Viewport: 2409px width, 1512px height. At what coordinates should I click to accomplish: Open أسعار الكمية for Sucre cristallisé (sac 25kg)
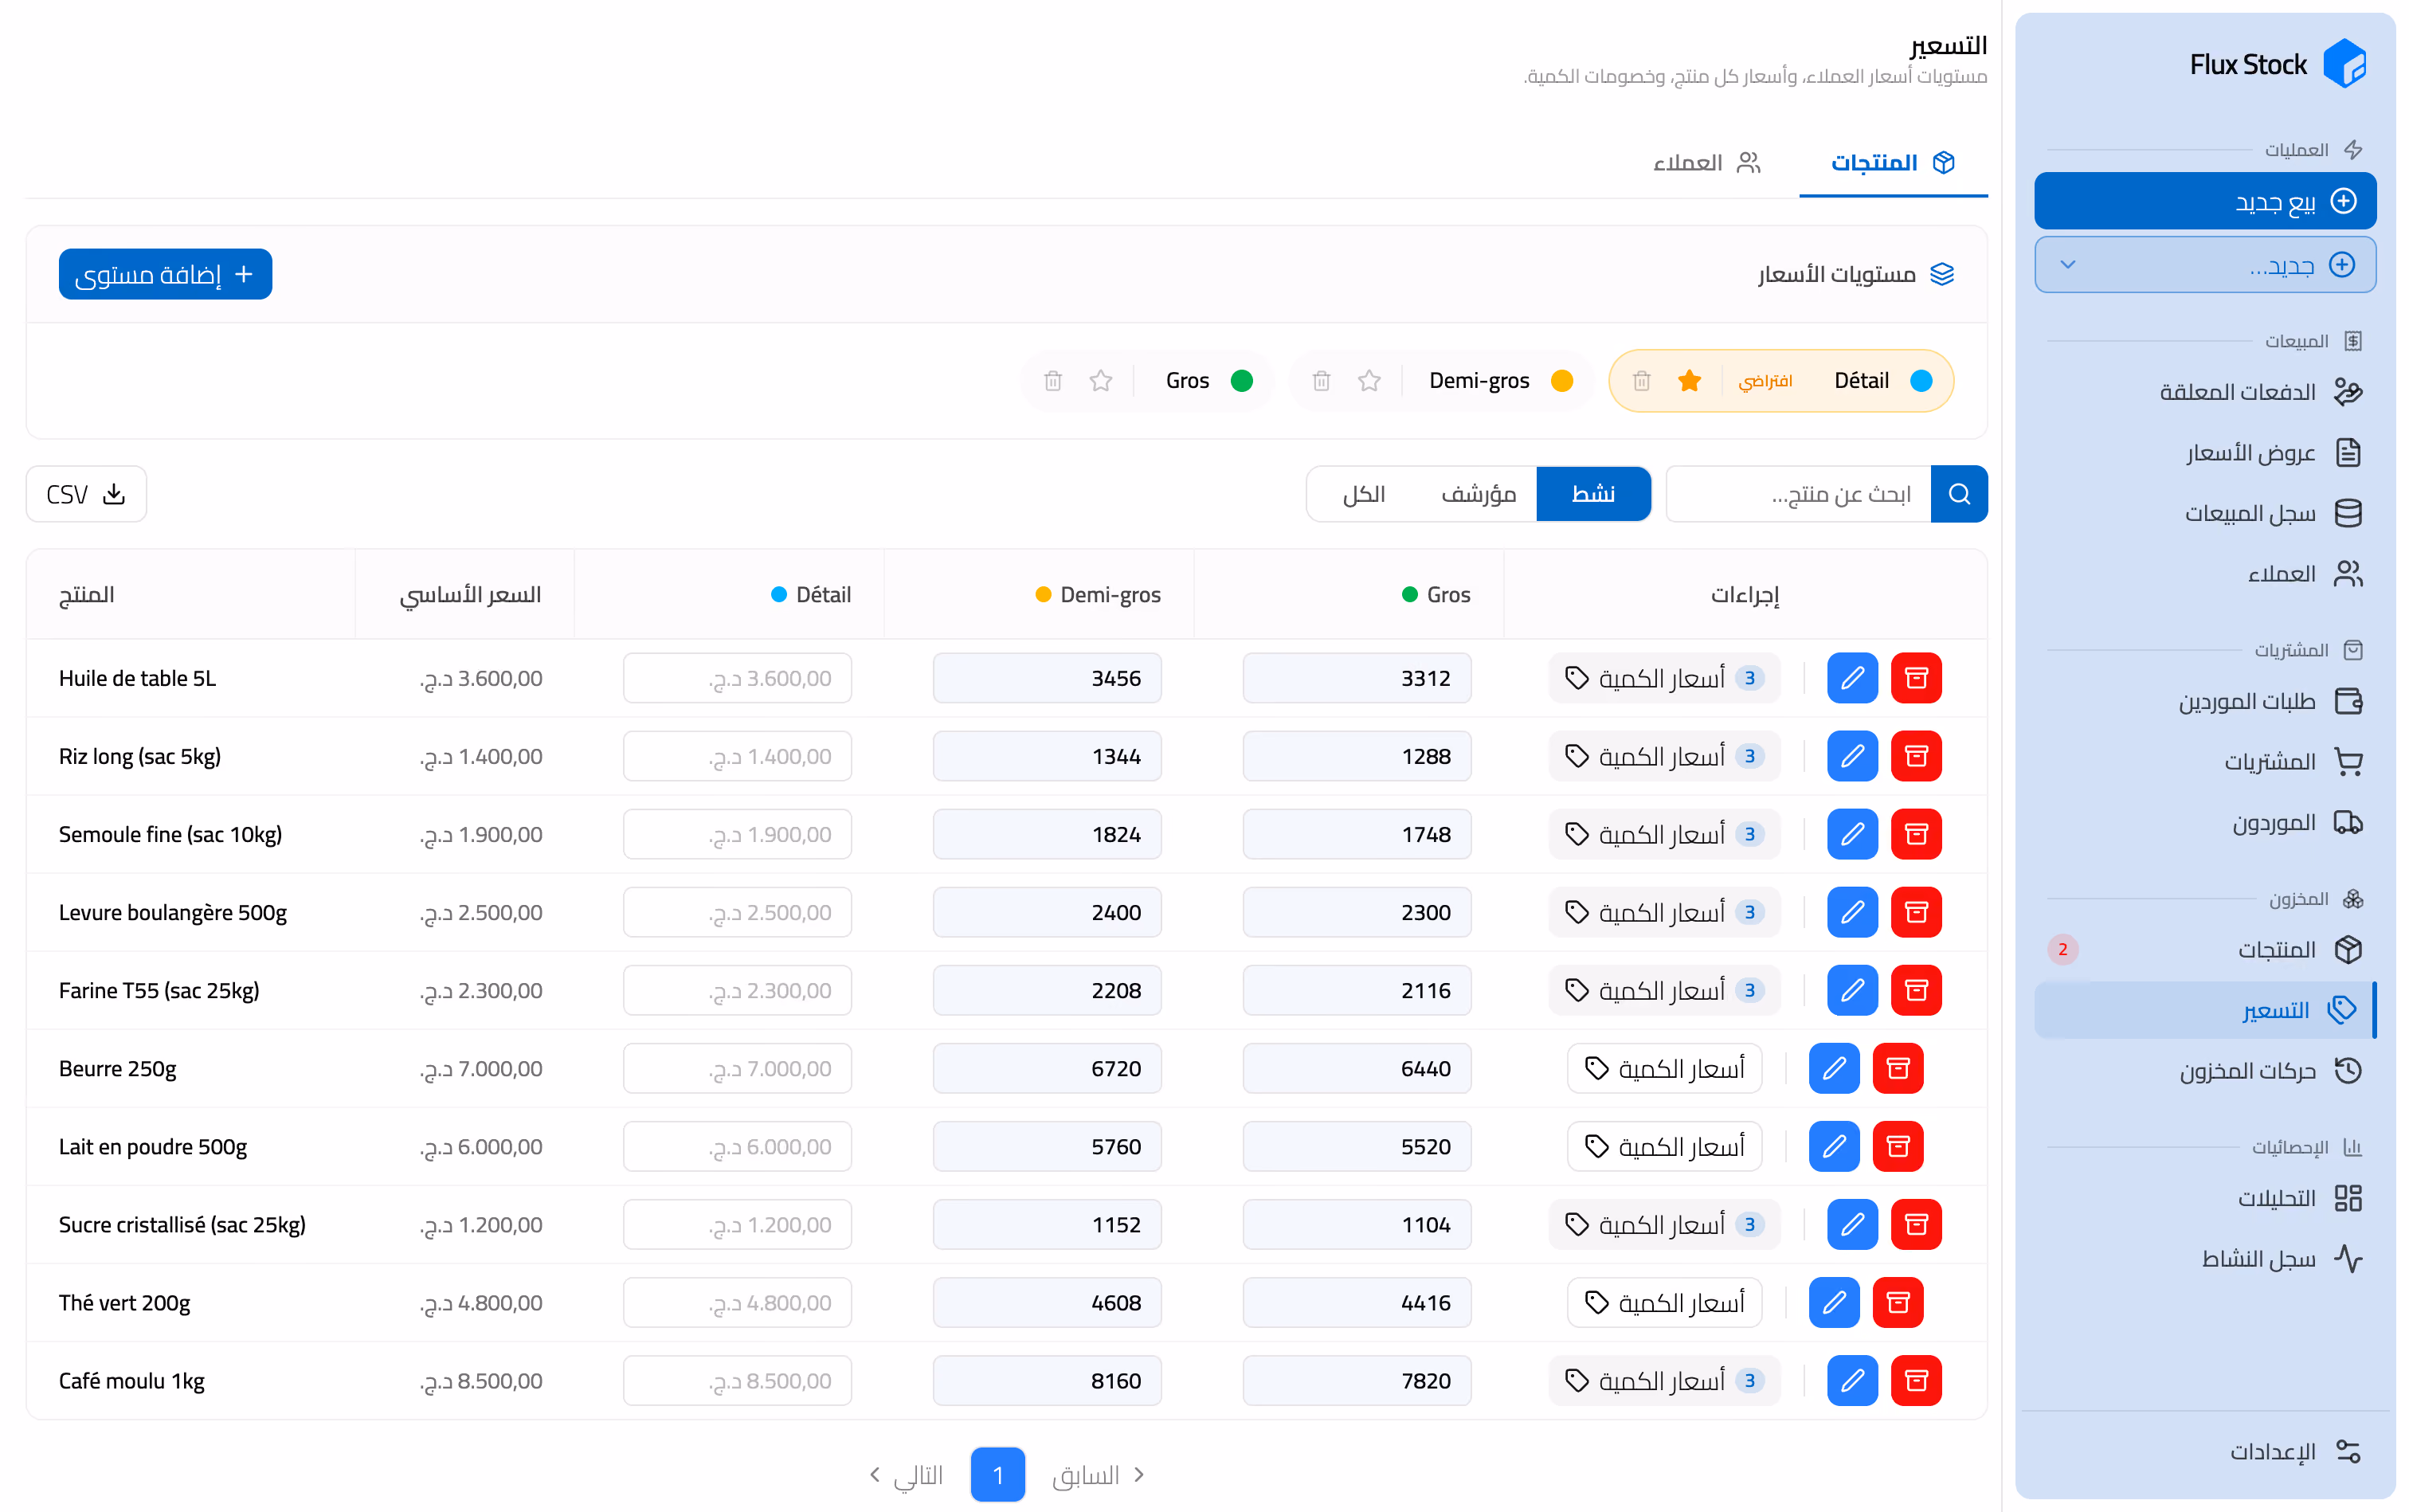[x=1664, y=1224]
